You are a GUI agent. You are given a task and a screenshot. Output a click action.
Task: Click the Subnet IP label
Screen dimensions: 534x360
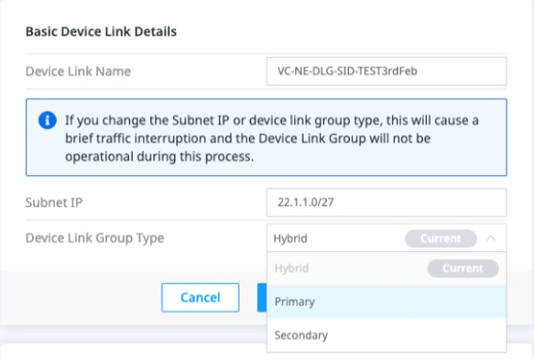click(54, 202)
